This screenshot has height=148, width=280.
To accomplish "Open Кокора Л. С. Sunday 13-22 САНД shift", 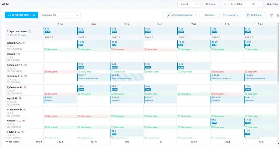I will 260,121.
